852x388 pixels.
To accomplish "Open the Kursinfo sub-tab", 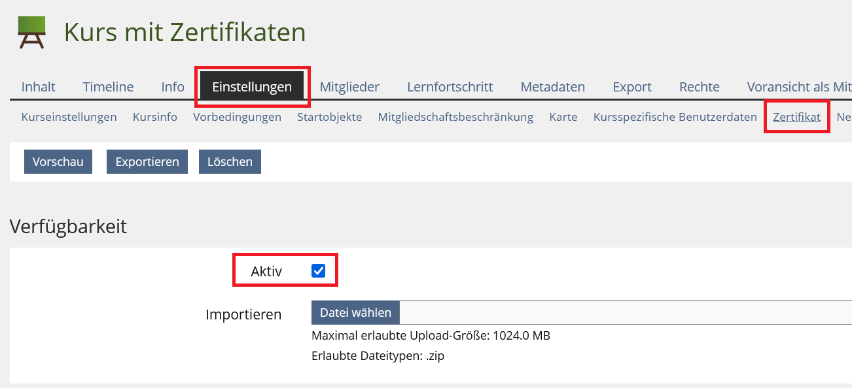I will (x=155, y=118).
